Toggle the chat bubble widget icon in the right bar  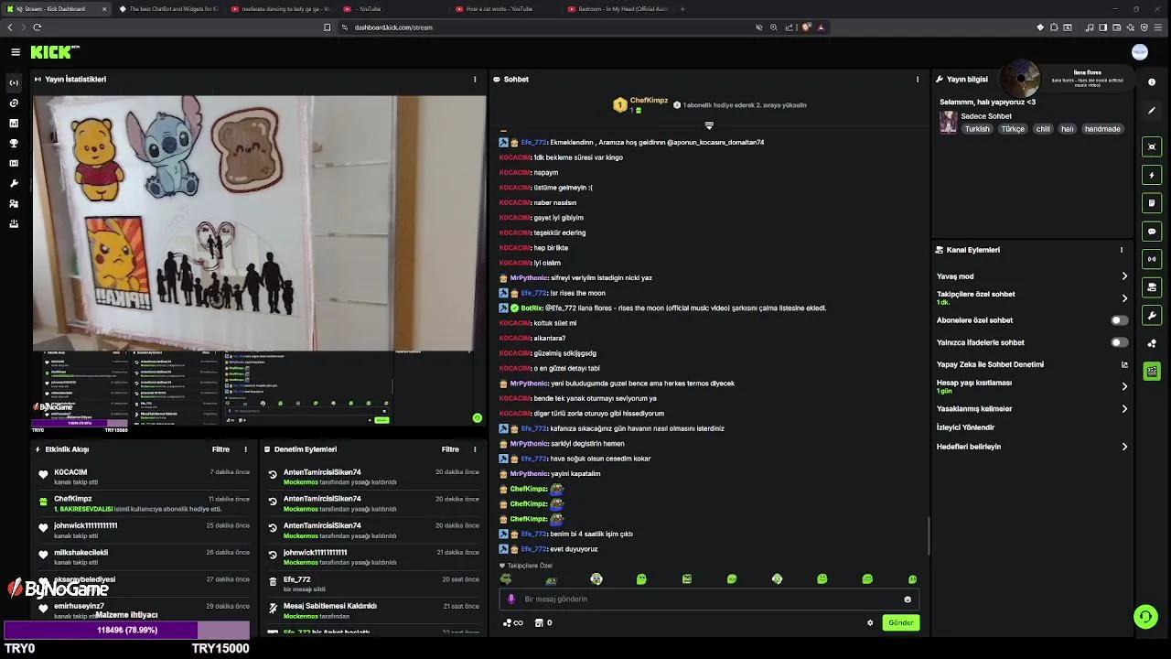tap(1152, 232)
